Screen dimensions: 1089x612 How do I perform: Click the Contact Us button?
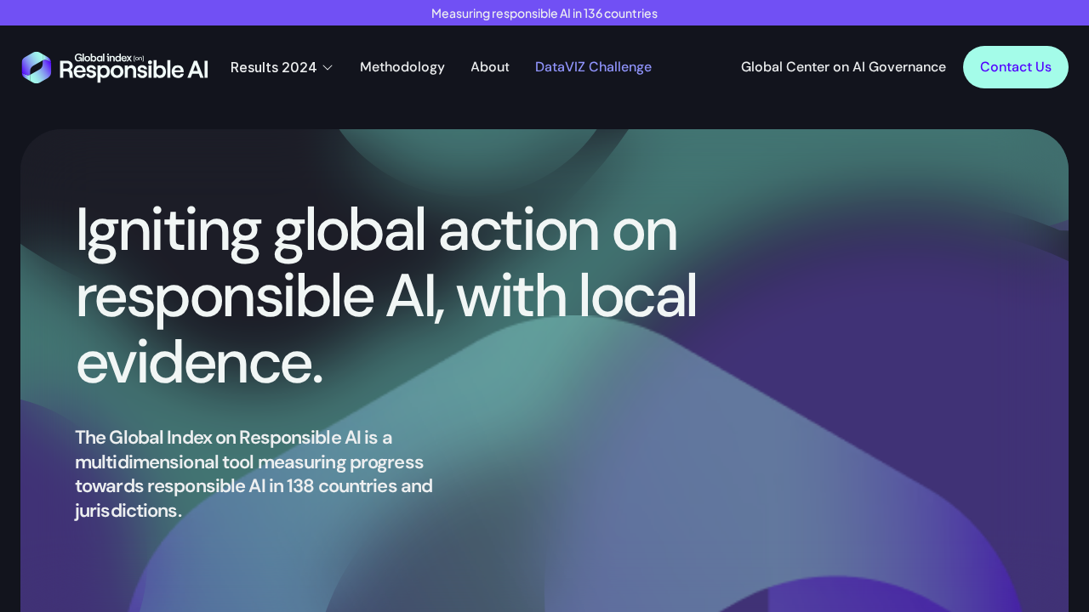pyautogui.click(x=1016, y=65)
